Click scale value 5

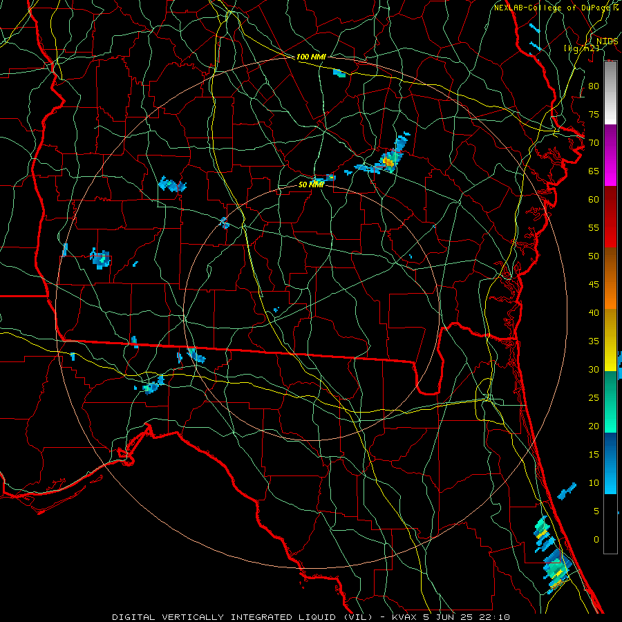[x=596, y=511]
